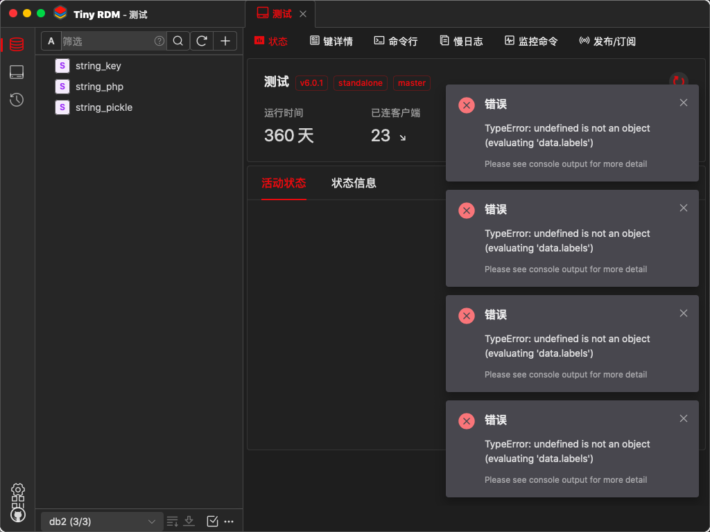710x532 pixels.
Task: Show command history clock icon
Action: coord(17,100)
